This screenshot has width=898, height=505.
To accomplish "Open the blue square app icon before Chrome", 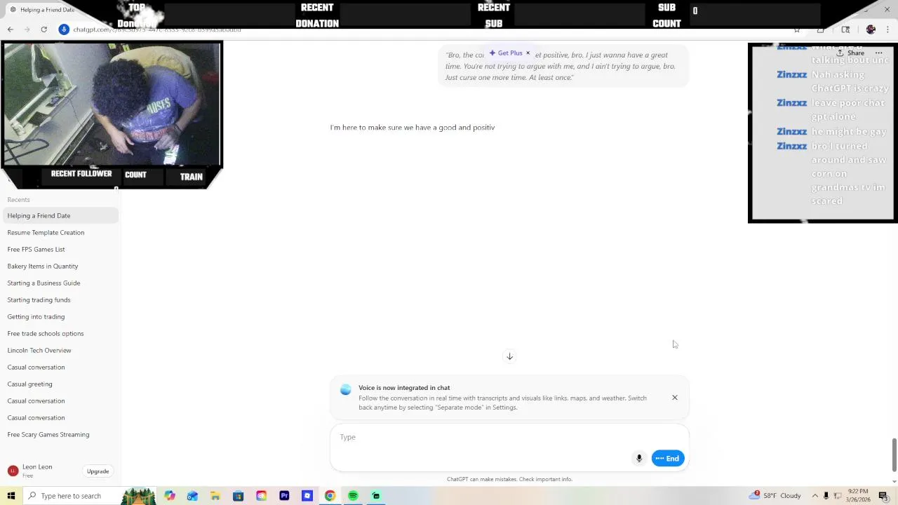I will click(x=307, y=496).
